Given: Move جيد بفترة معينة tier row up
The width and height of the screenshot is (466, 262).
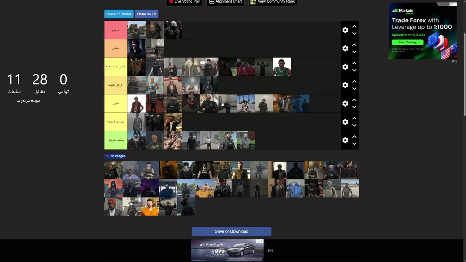Looking at the screenshot, I should [354, 118].
